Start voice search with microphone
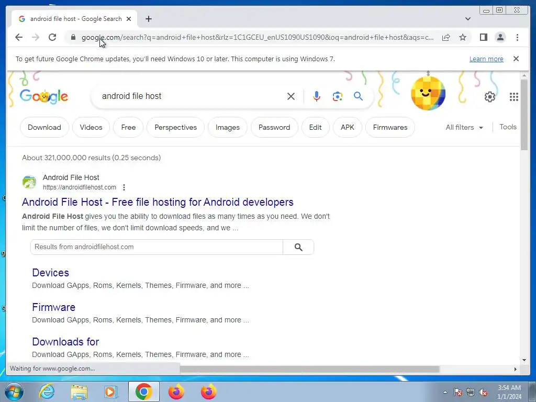The width and height of the screenshot is (536, 402). pos(317,96)
